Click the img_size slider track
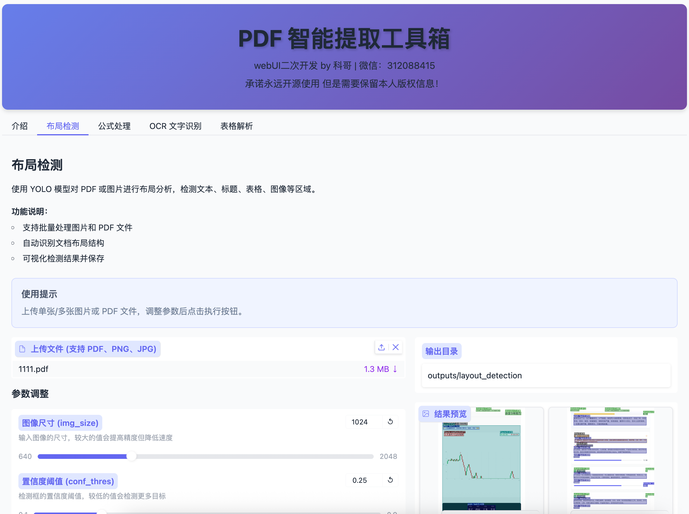This screenshot has height=514, width=689. (x=249, y=457)
